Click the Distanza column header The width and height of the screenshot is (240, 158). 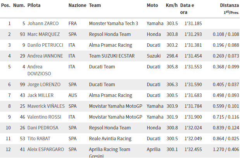click(229, 5)
